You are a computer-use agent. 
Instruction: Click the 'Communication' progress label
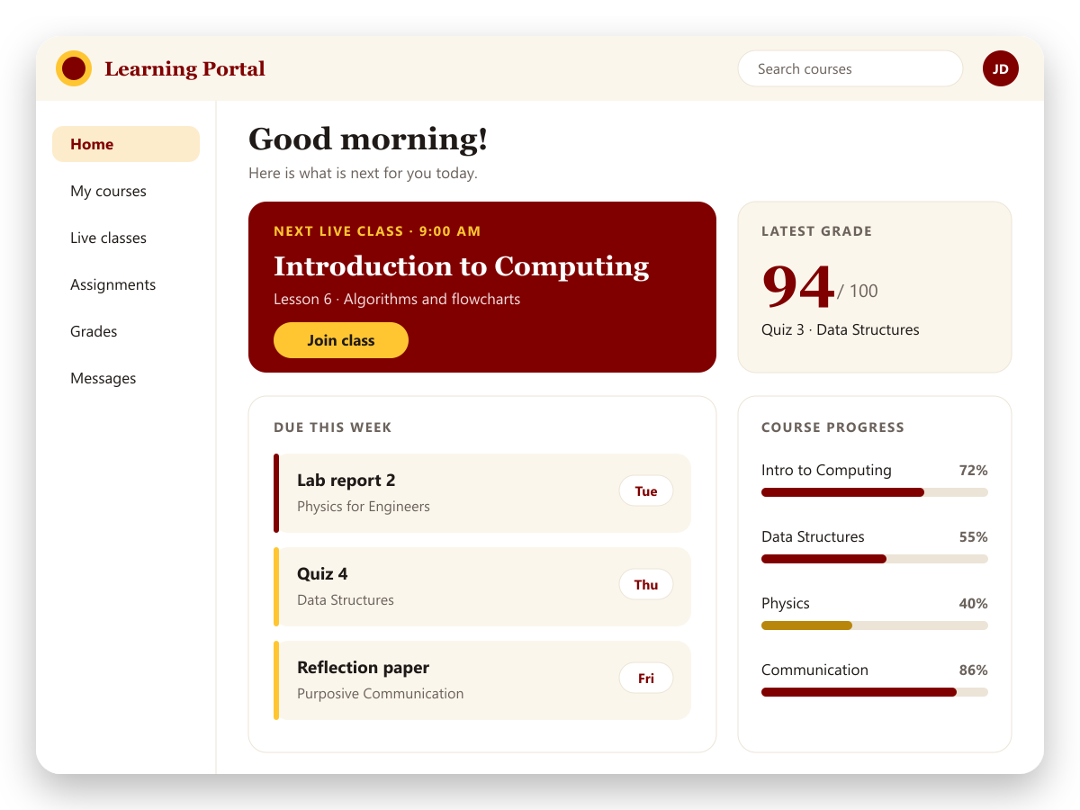814,670
